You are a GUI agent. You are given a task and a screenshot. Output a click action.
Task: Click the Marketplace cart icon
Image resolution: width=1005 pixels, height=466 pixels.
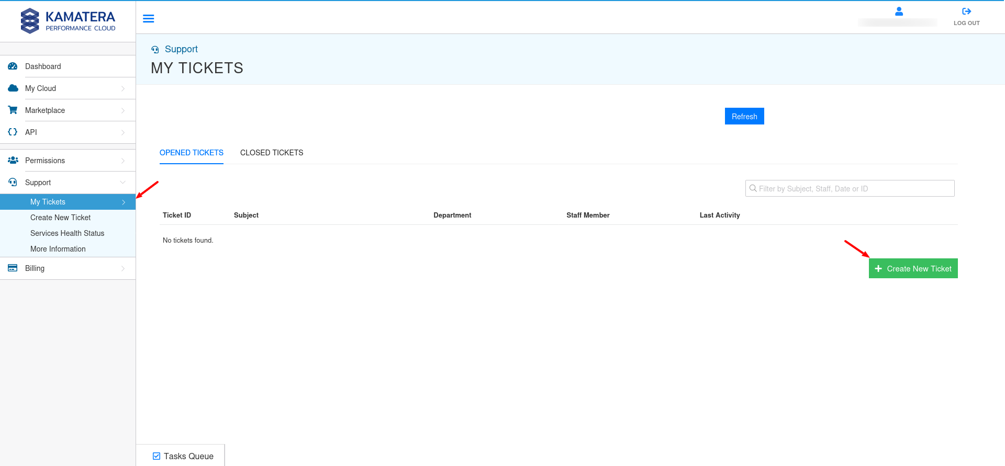click(x=13, y=110)
